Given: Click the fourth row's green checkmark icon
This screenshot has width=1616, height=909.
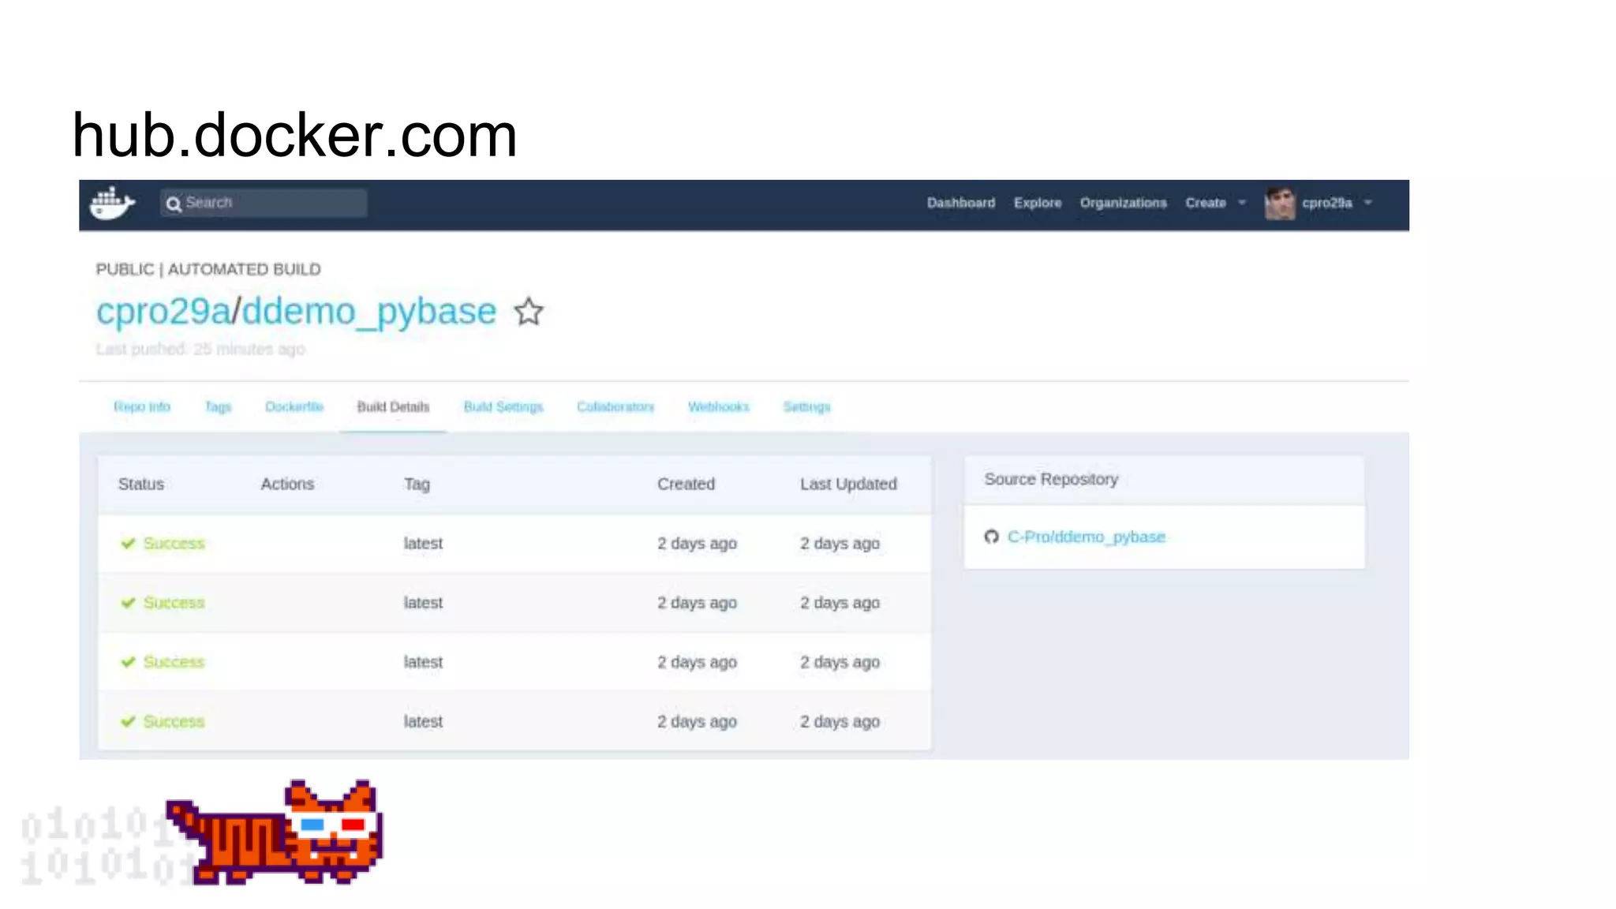Looking at the screenshot, I should pyautogui.click(x=129, y=721).
